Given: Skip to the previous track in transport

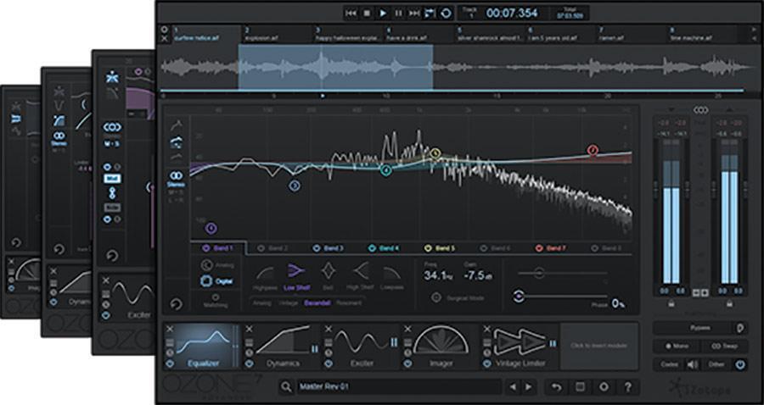Looking at the screenshot, I should click(351, 13).
